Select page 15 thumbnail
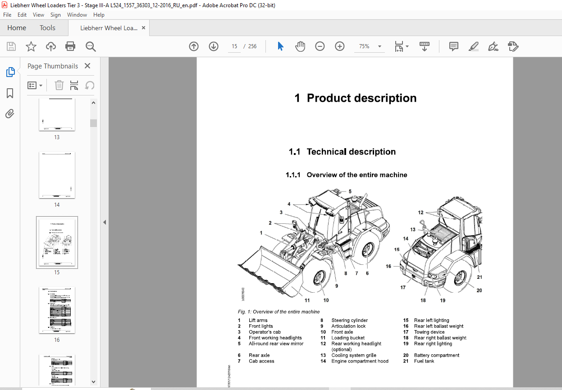Viewport: 562px width, 390px height. 57,243
